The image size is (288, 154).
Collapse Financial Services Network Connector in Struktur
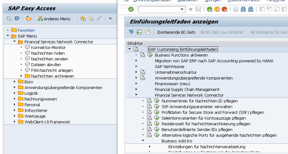[136, 95]
